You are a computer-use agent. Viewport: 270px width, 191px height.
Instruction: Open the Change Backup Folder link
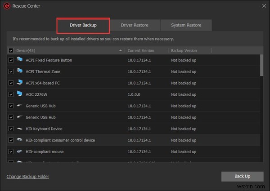pyautogui.click(x=27, y=177)
